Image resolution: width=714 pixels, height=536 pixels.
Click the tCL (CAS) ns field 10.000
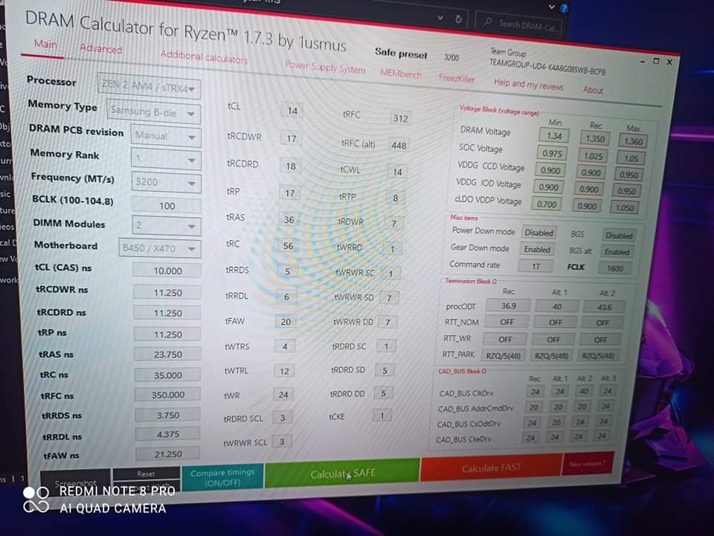point(167,271)
